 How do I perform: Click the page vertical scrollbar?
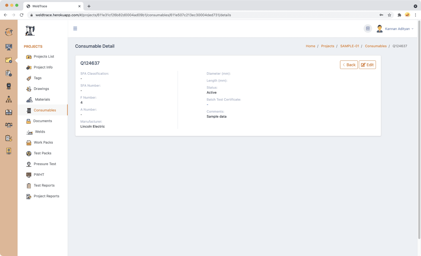pyautogui.click(x=419, y=131)
